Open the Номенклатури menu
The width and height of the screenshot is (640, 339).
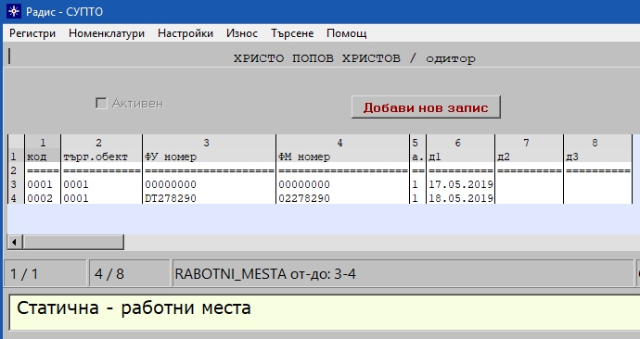(107, 33)
